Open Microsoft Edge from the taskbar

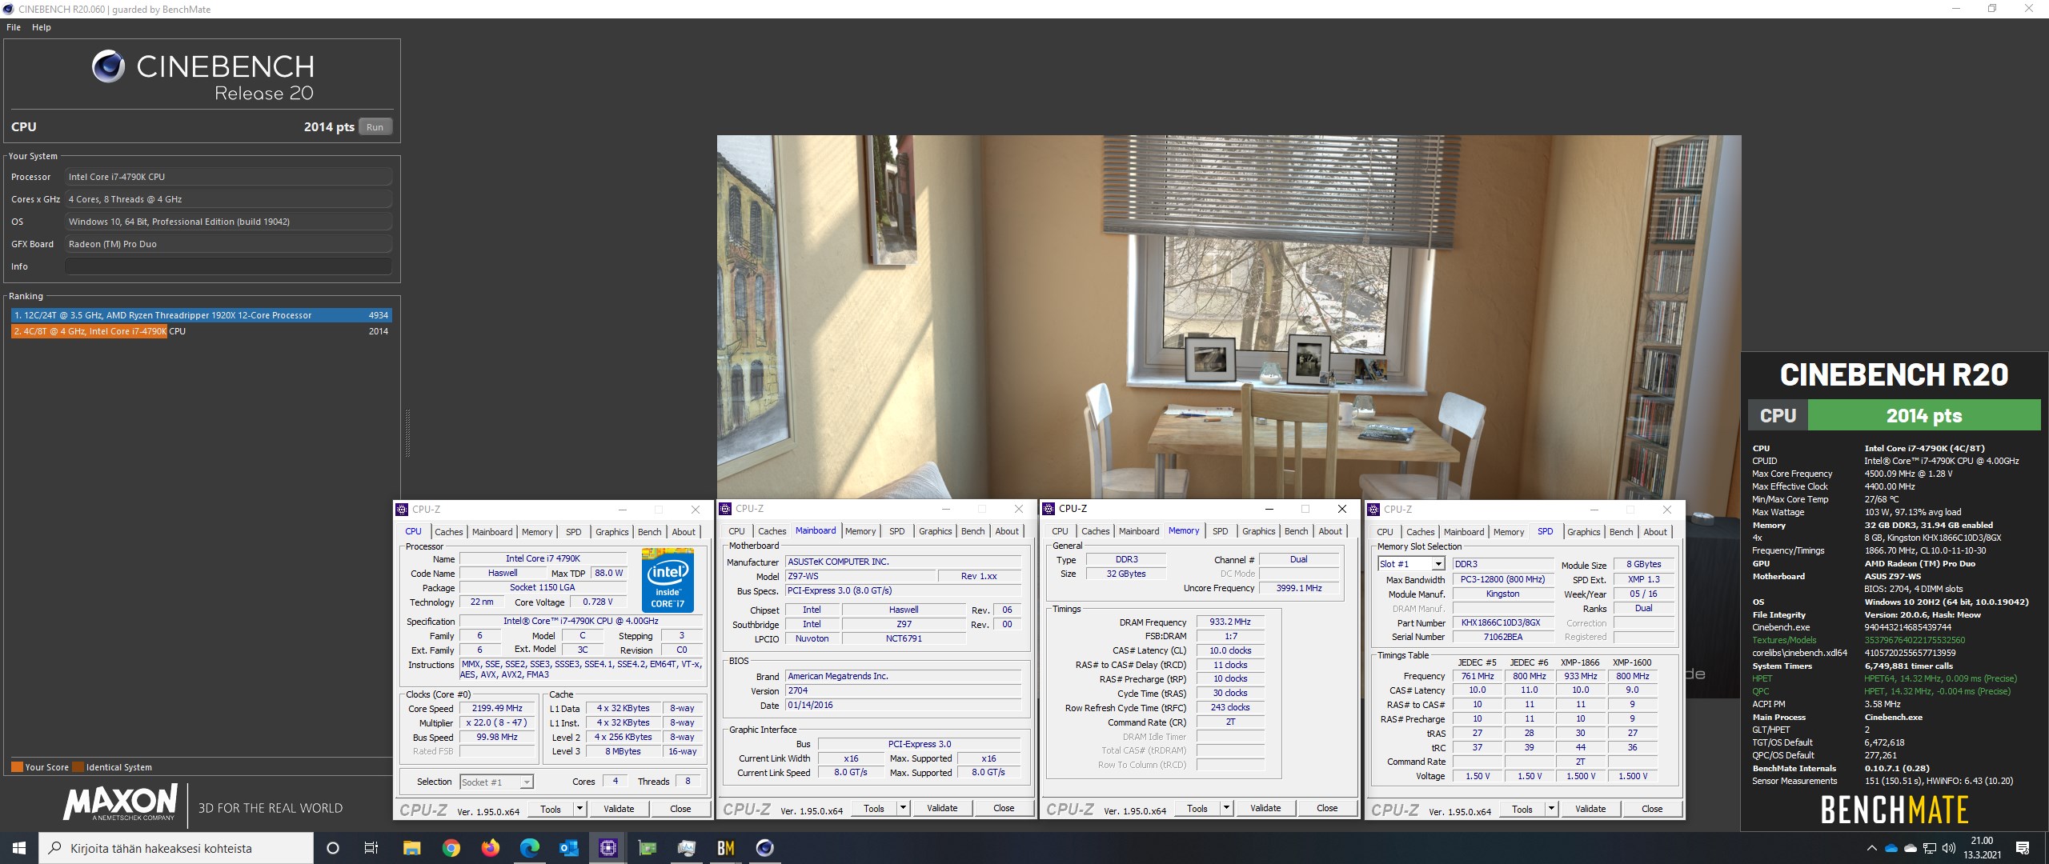(529, 848)
